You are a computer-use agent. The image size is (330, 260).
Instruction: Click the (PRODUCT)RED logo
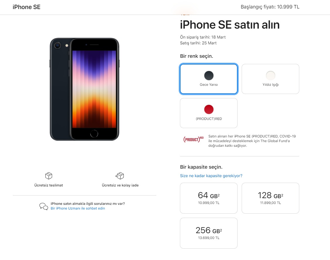click(193, 139)
